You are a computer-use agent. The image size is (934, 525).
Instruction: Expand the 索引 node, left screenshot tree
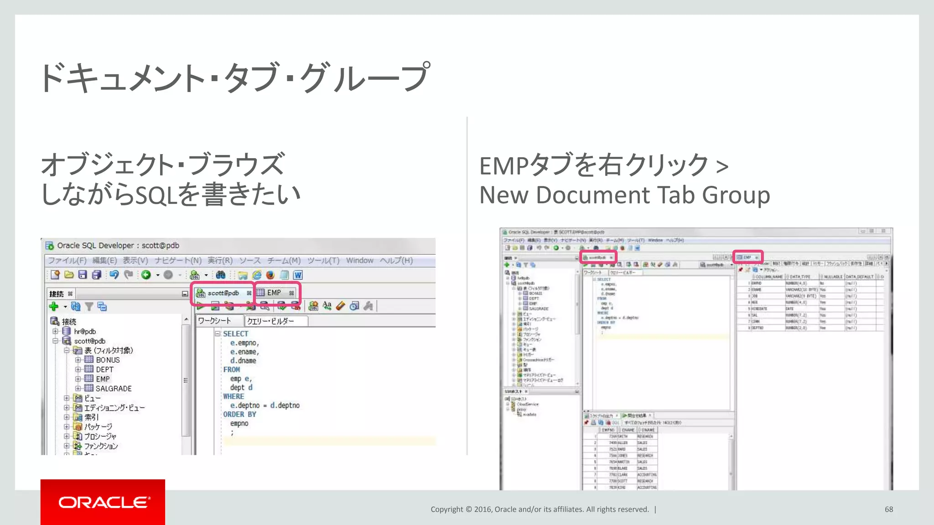[x=67, y=417]
